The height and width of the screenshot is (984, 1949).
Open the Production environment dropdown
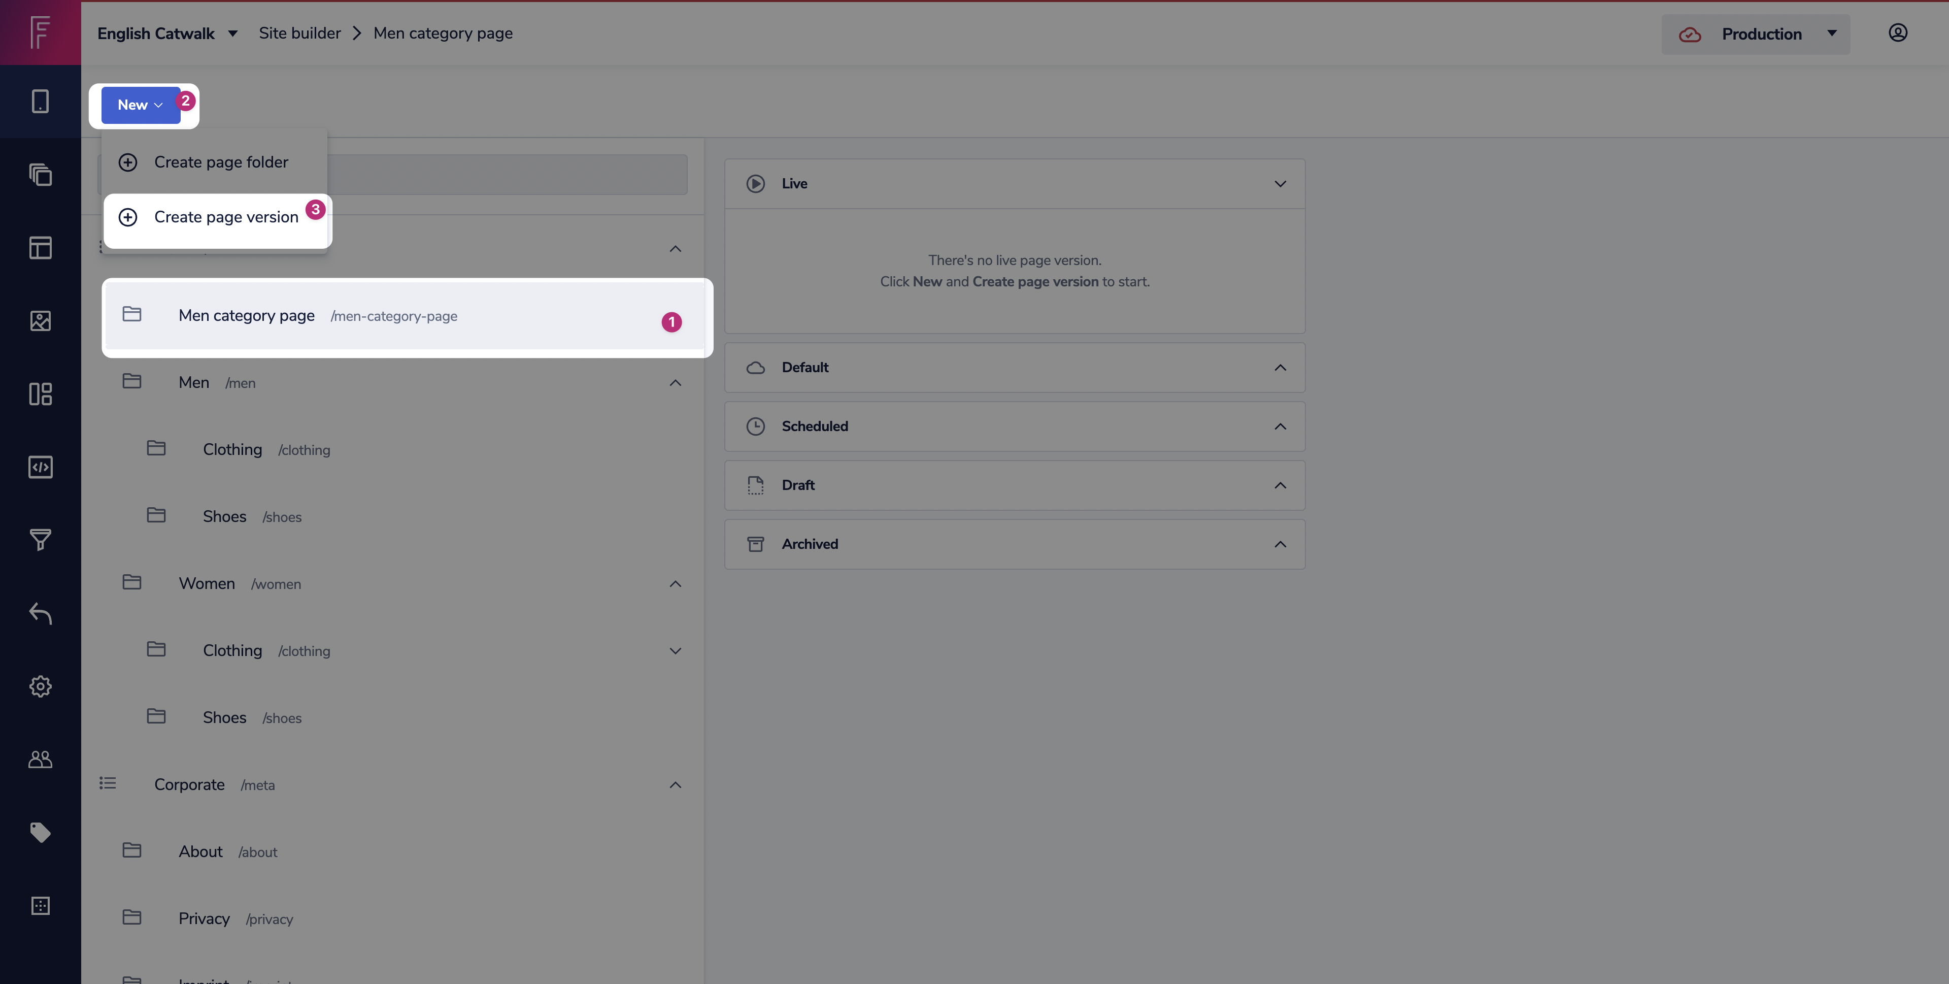coord(1755,34)
